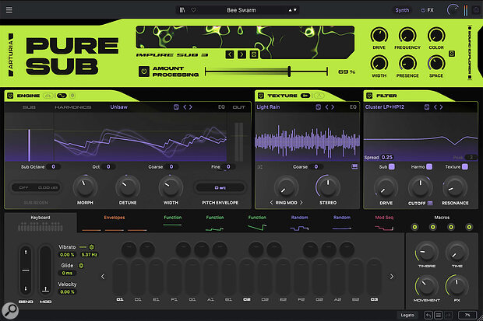Click the dice icon beside the Color knob
The height and width of the screenshot is (321, 483).
(452, 54)
